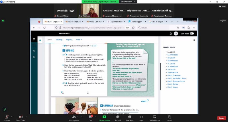The width and height of the screenshot is (228, 122).
Task: Open Whiteboards in Zoom
Action: 155,118
